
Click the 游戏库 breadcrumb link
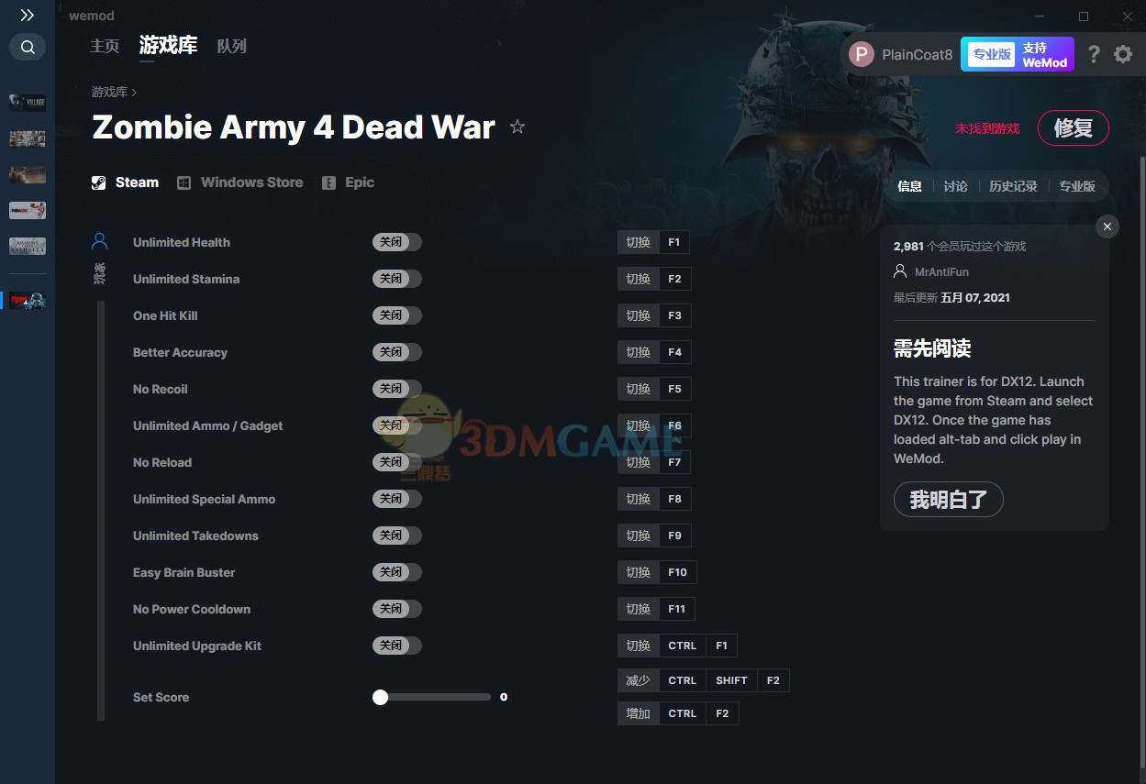coord(109,92)
